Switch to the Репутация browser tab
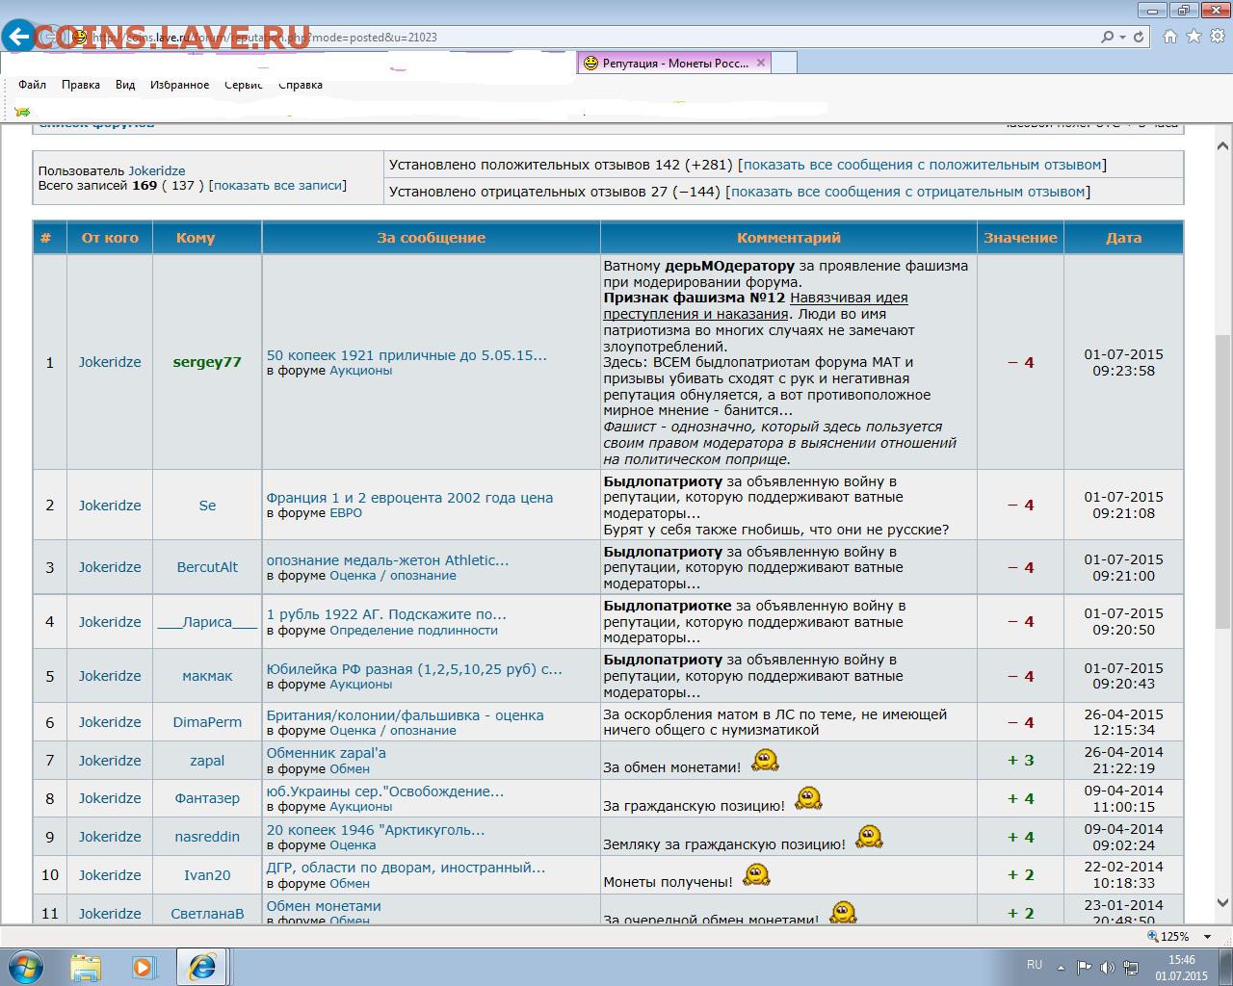 pos(674,63)
